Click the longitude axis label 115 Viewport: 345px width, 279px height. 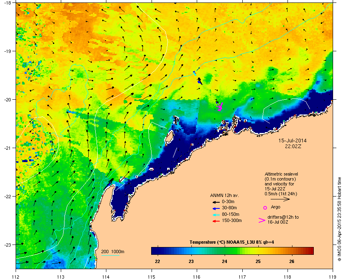coord(152,277)
